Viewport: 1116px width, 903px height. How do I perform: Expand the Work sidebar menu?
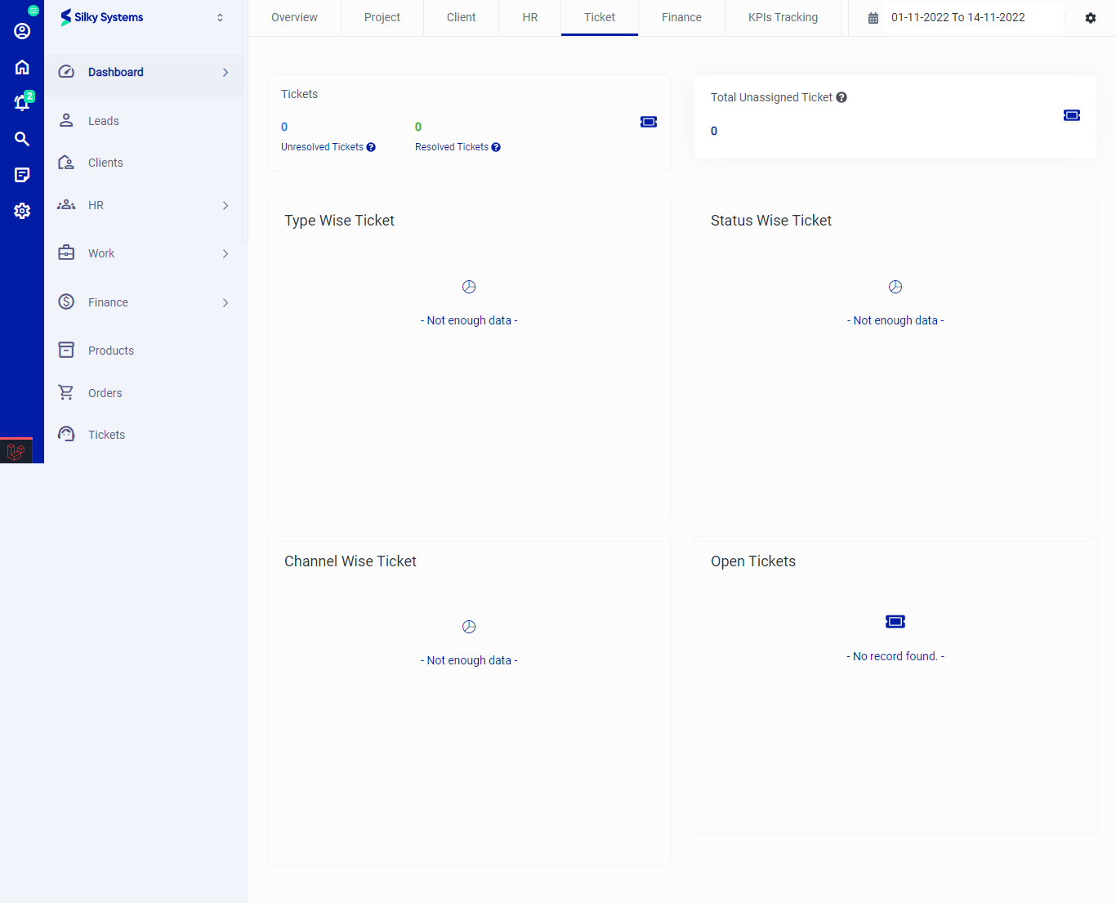point(225,254)
